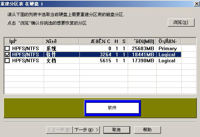The height and width of the screenshot is (137, 200).
Task: Select the 文档 Logical partition row
Action: 93,60
